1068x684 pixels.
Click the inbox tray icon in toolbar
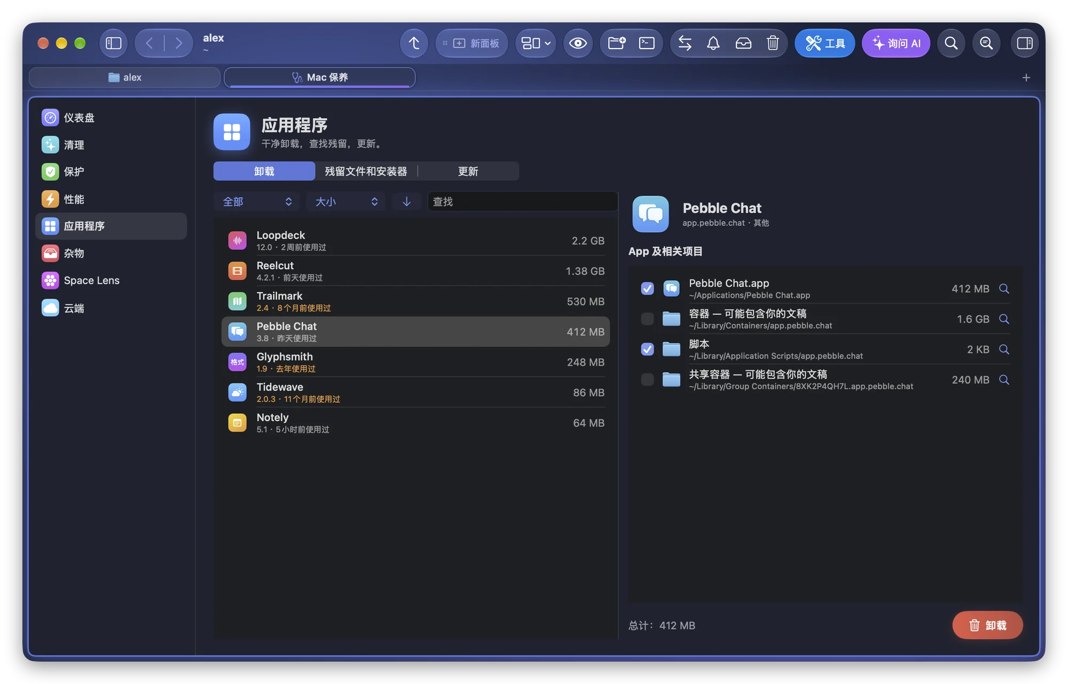click(x=743, y=43)
